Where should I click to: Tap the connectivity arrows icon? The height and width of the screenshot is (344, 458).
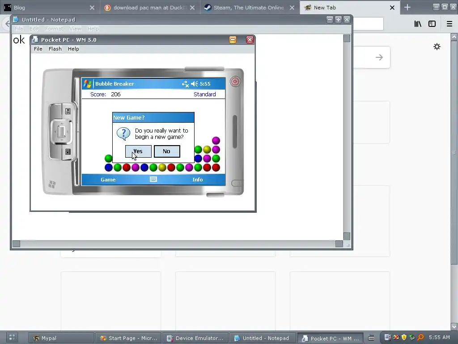point(185,84)
